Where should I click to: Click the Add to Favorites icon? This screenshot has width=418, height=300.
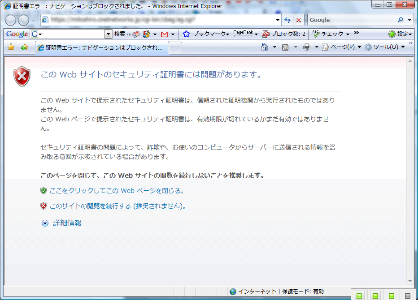(x=24, y=47)
